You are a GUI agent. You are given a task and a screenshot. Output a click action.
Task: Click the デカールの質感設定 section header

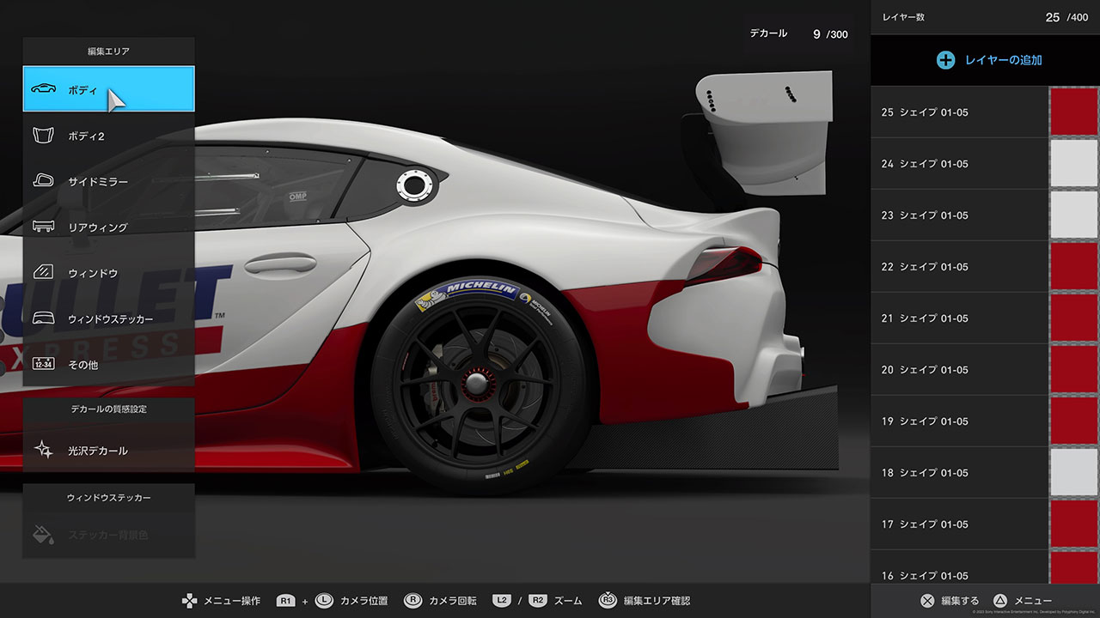click(108, 409)
